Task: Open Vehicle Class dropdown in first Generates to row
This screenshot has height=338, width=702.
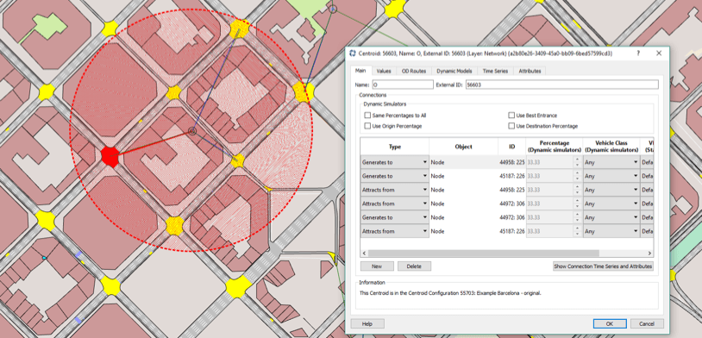Action: point(611,162)
